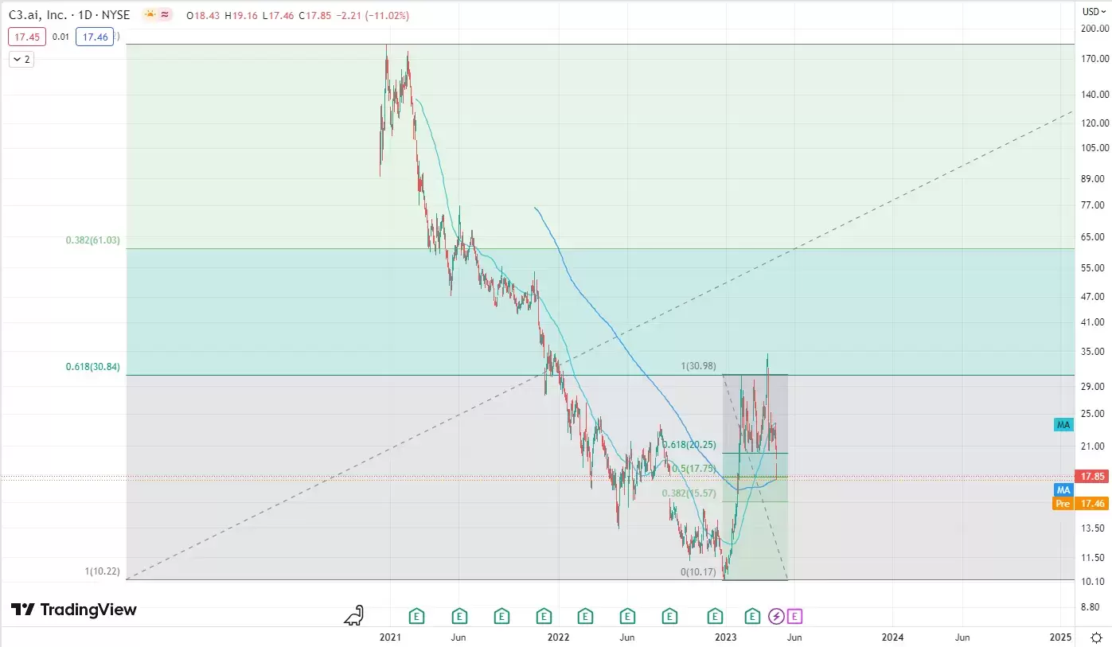
Task: Open the dinosaur icon on the time axis
Action: click(354, 614)
